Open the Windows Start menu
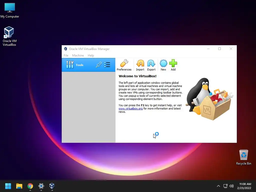The image size is (256, 192). 8,186
